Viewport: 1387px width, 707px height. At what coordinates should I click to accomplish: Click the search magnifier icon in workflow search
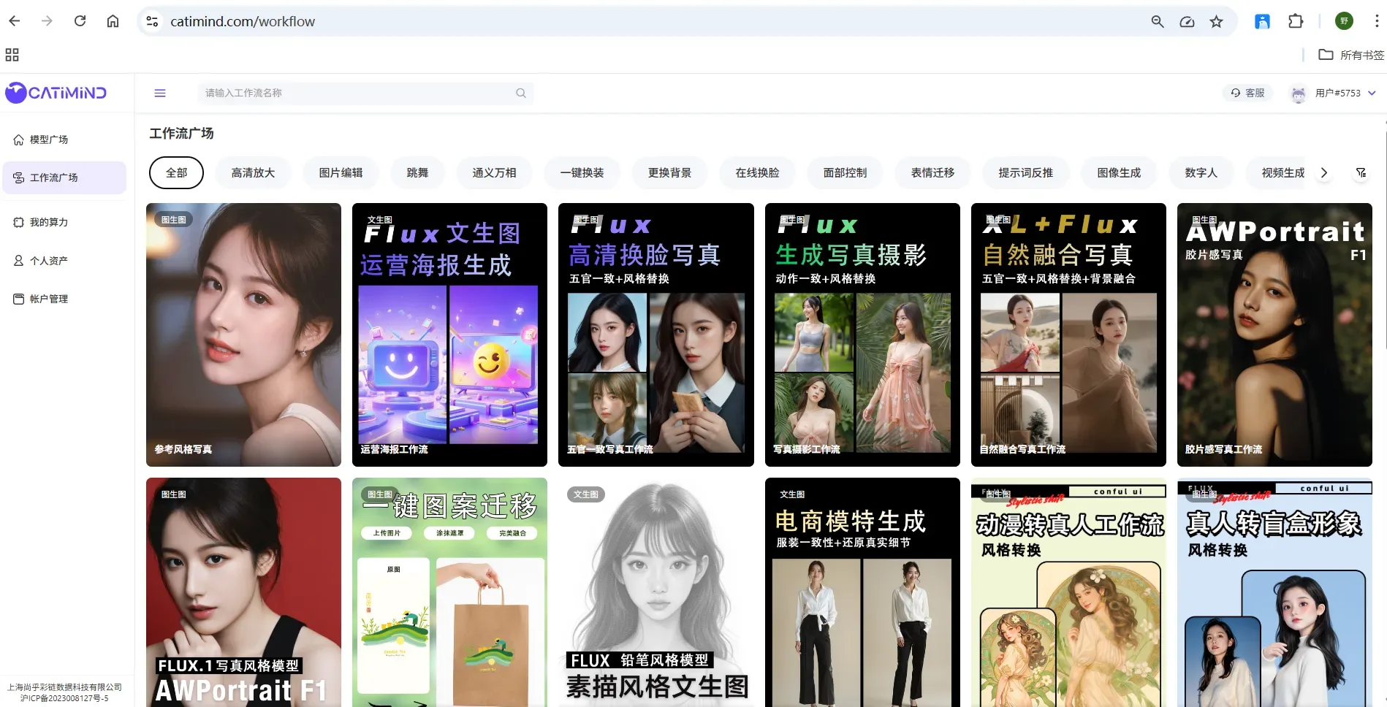[520, 93]
